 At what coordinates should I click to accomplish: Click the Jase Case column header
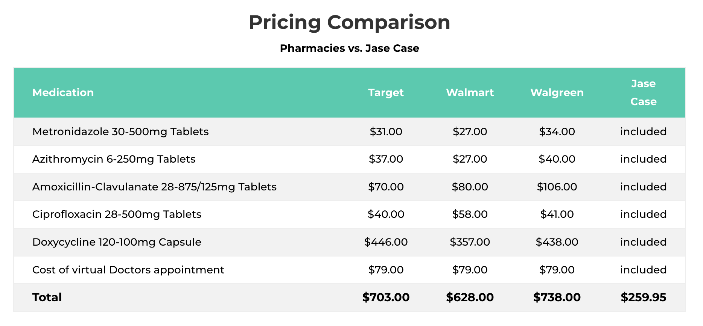[643, 92]
